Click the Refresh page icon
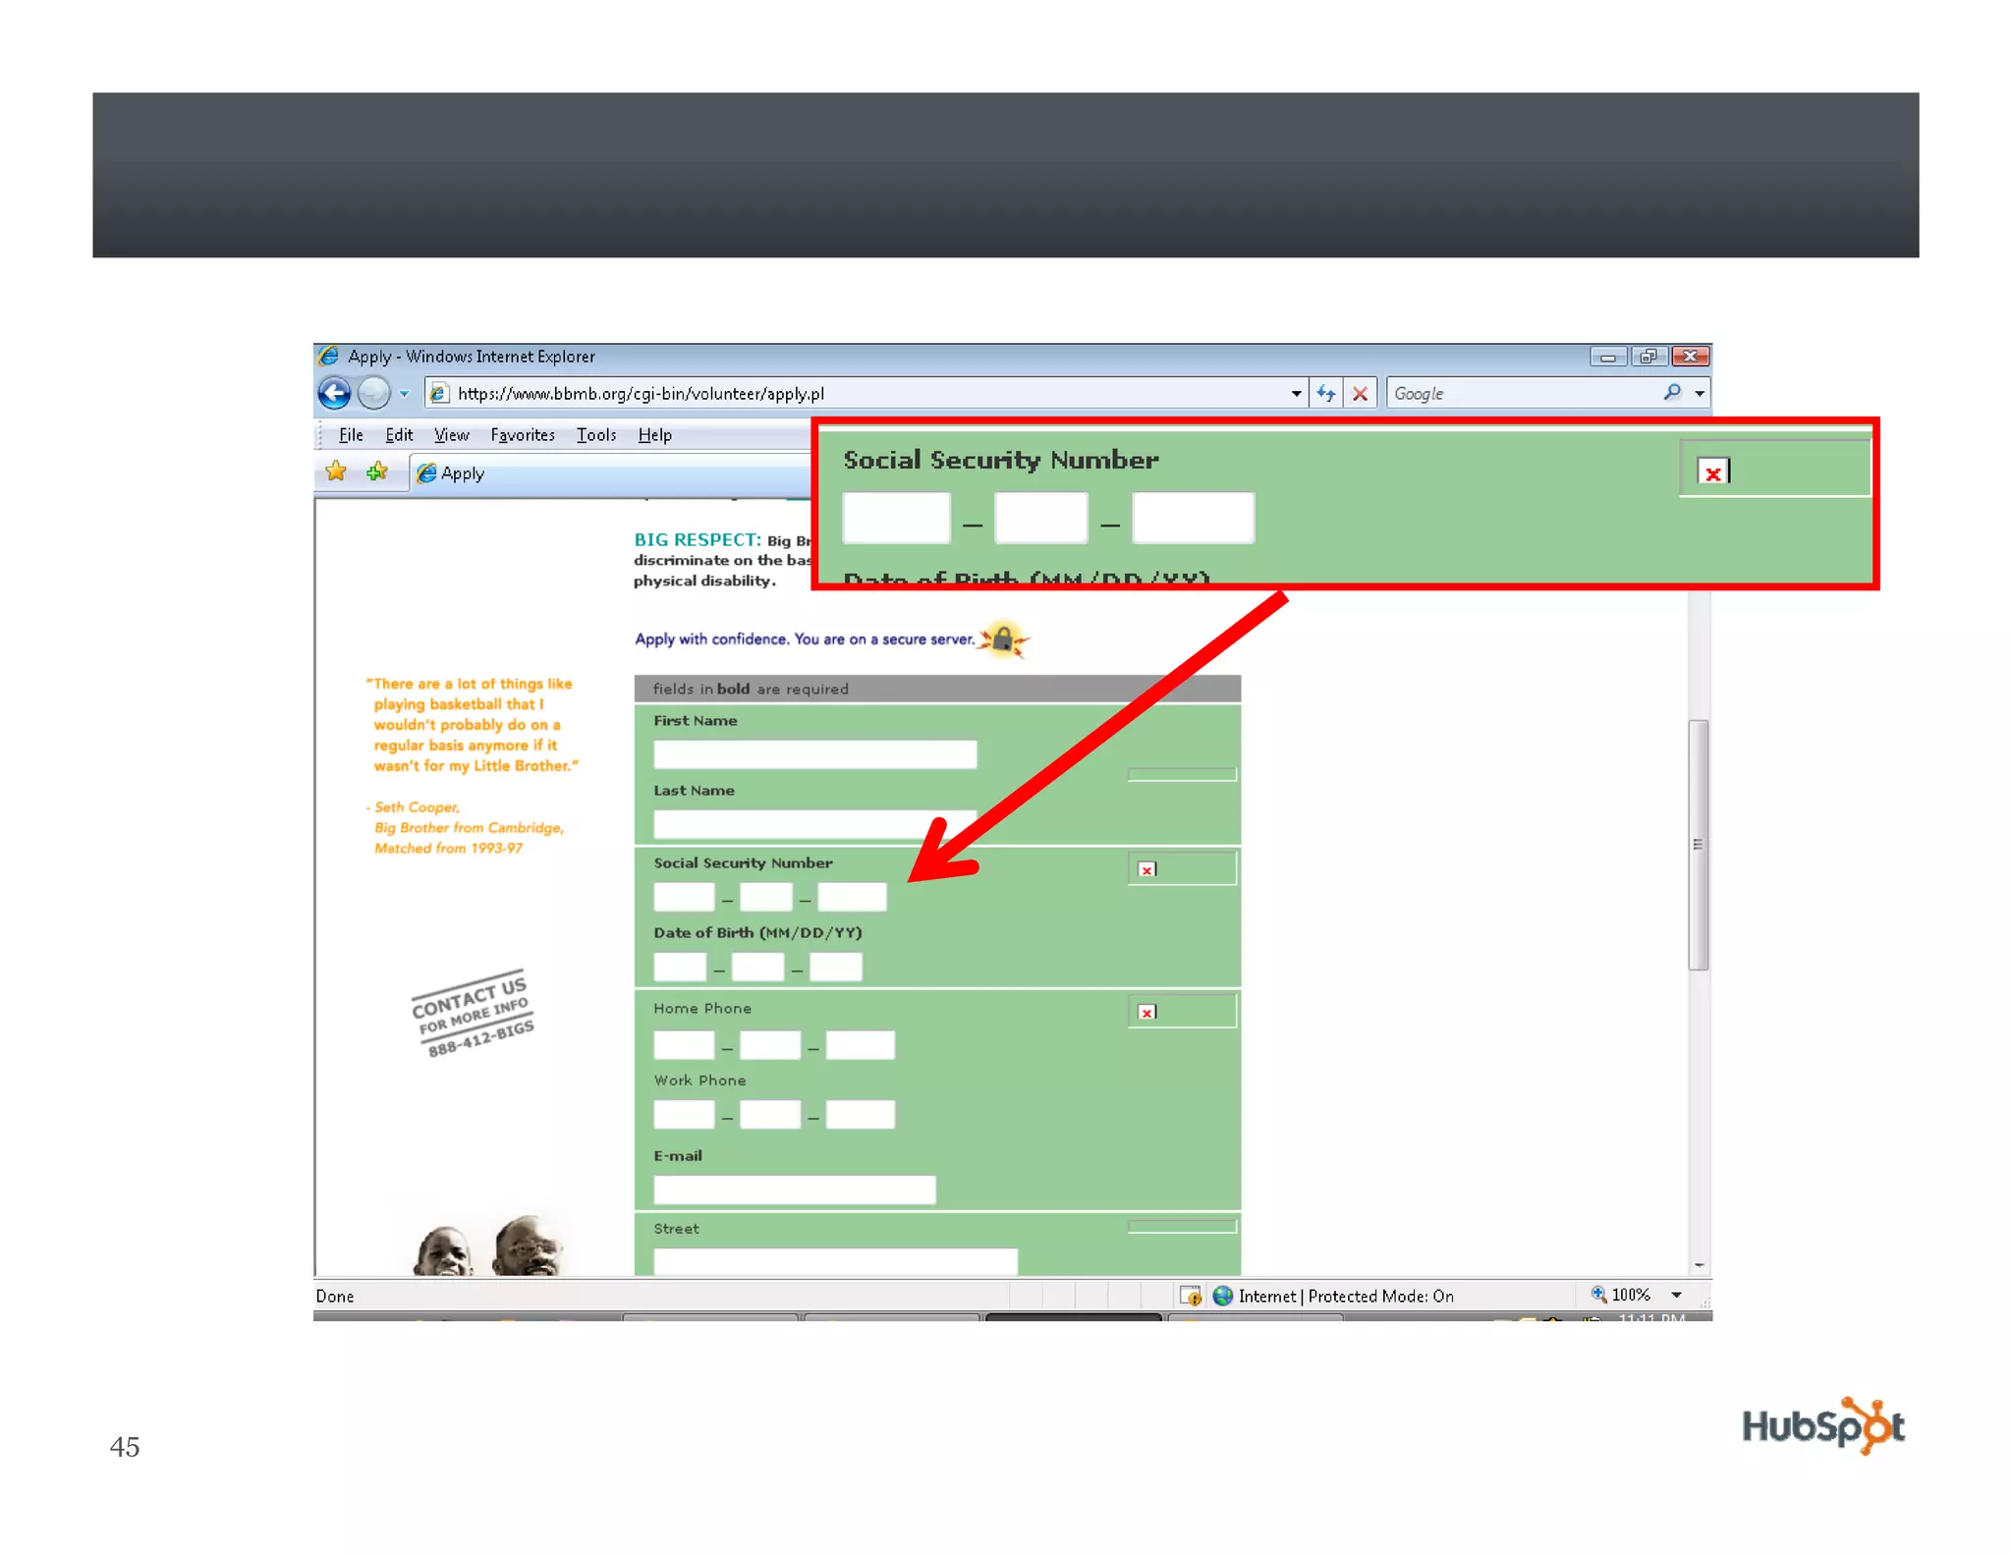 1326,393
